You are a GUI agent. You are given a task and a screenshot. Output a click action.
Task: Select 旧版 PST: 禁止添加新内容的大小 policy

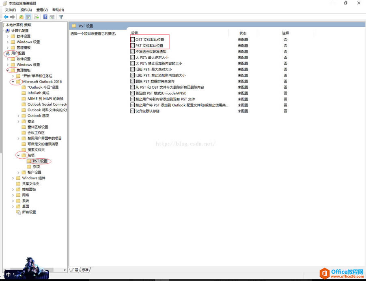coord(160,75)
